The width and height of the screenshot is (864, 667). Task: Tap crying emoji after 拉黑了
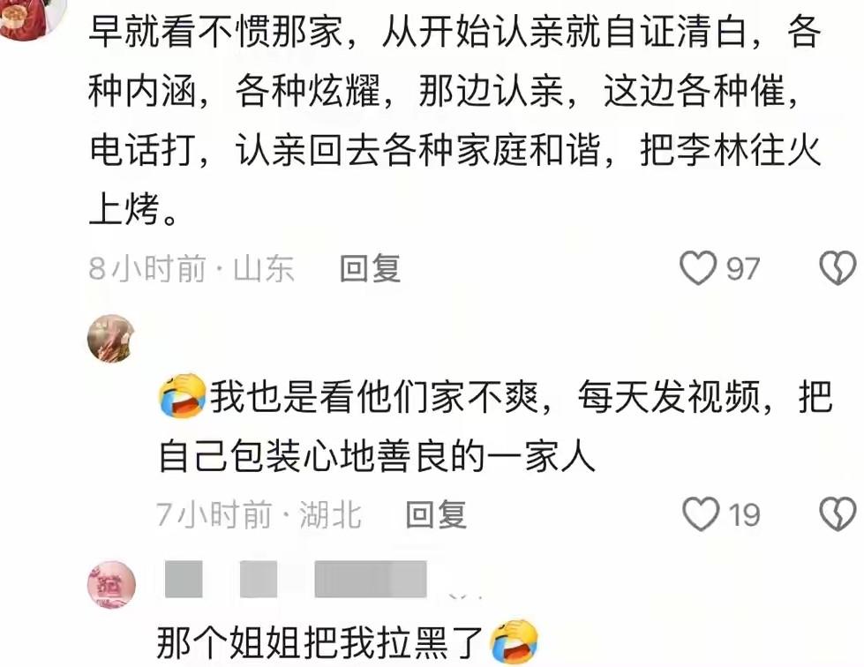pos(515,641)
